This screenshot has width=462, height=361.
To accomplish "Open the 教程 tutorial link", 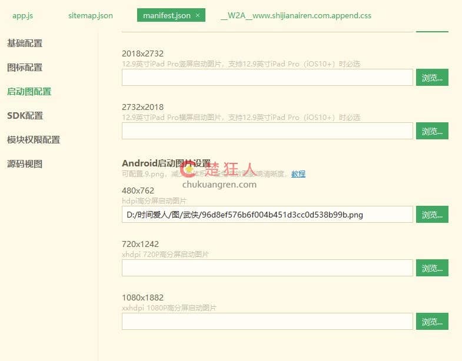I will tap(298, 174).
